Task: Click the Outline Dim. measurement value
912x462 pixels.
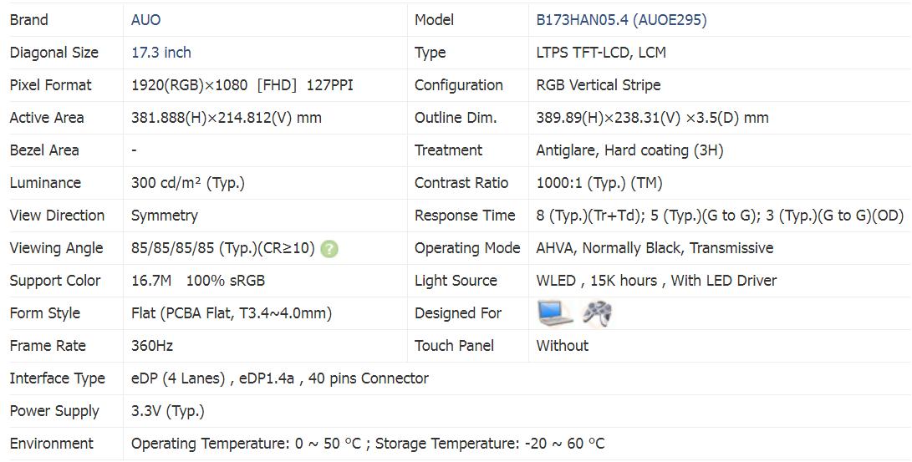Action: (652, 118)
